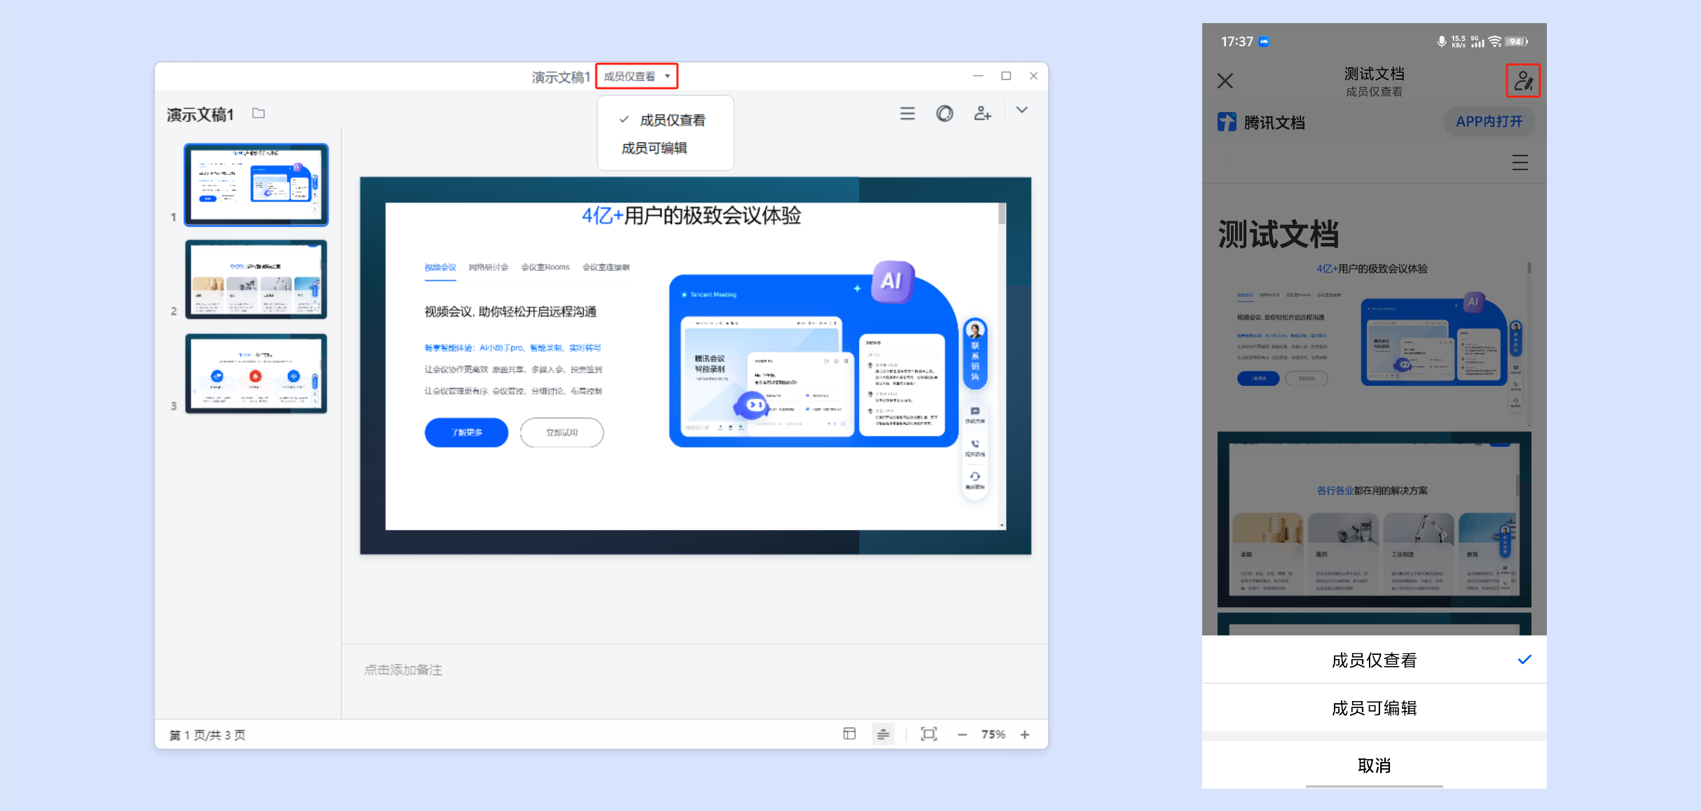Click the add member icon in toolbar

coord(982,113)
